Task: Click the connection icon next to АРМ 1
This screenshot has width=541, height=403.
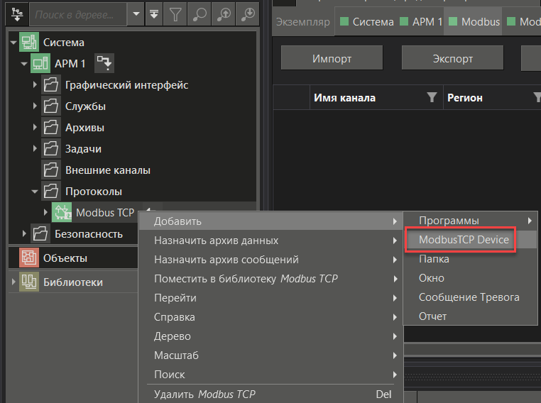Action: coord(104,64)
